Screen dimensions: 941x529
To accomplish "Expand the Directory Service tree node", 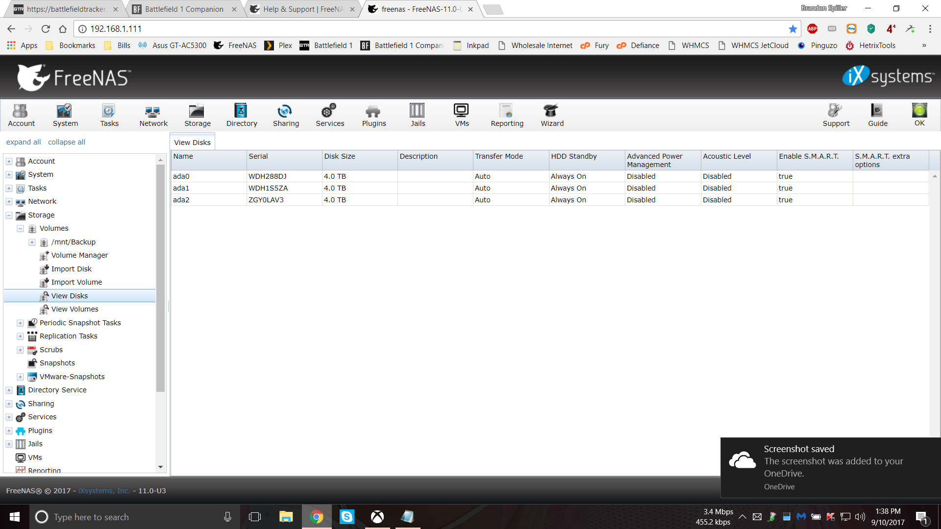I will 9,390.
